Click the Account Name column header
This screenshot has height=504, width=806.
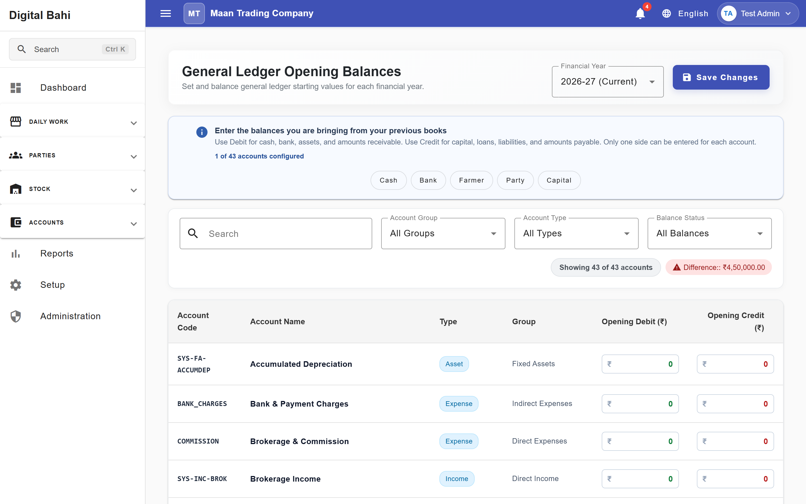[277, 322]
